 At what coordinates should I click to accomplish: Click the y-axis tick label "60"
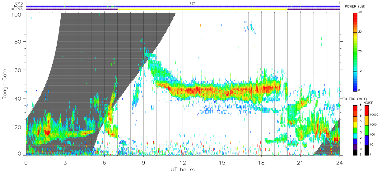(18, 70)
